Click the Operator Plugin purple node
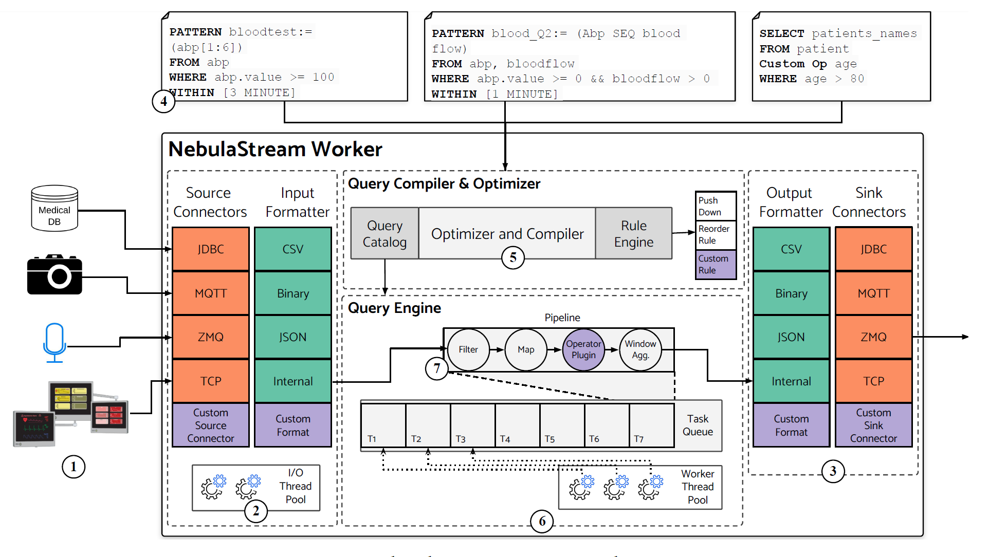This screenshot has height=557, width=989. point(583,349)
